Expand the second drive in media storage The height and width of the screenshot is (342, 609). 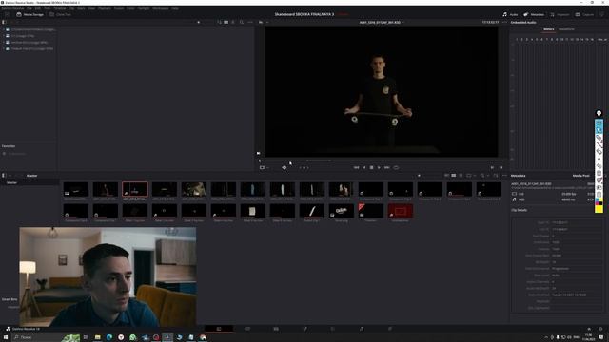pos(4,36)
